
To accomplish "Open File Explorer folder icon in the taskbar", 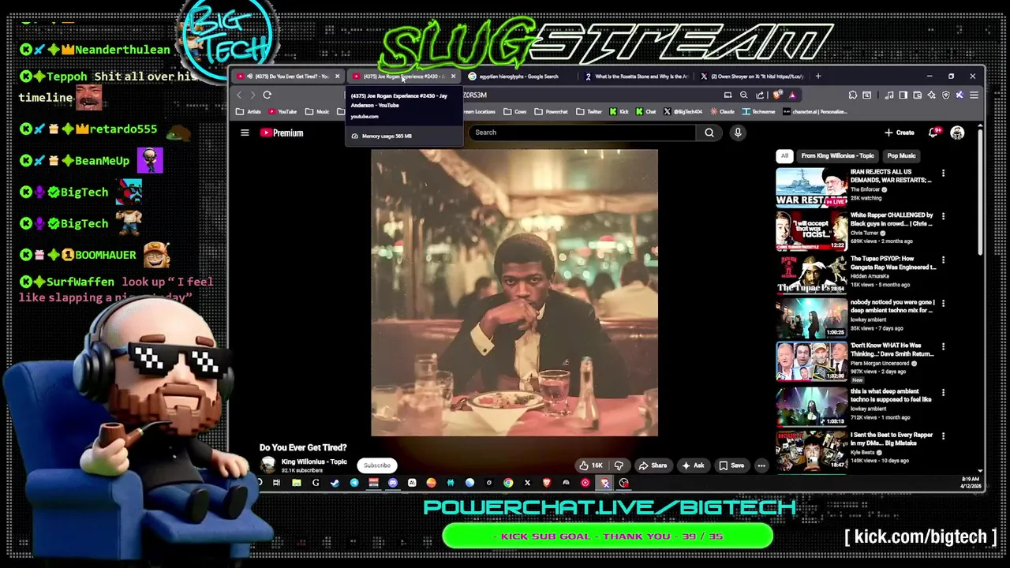I will pyautogui.click(x=297, y=483).
